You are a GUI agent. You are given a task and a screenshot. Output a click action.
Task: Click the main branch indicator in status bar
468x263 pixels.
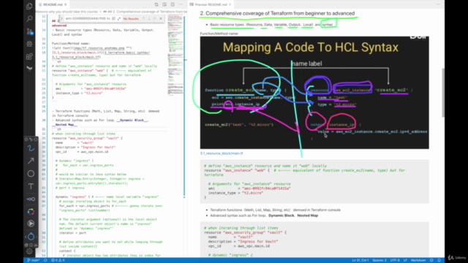click(34, 260)
